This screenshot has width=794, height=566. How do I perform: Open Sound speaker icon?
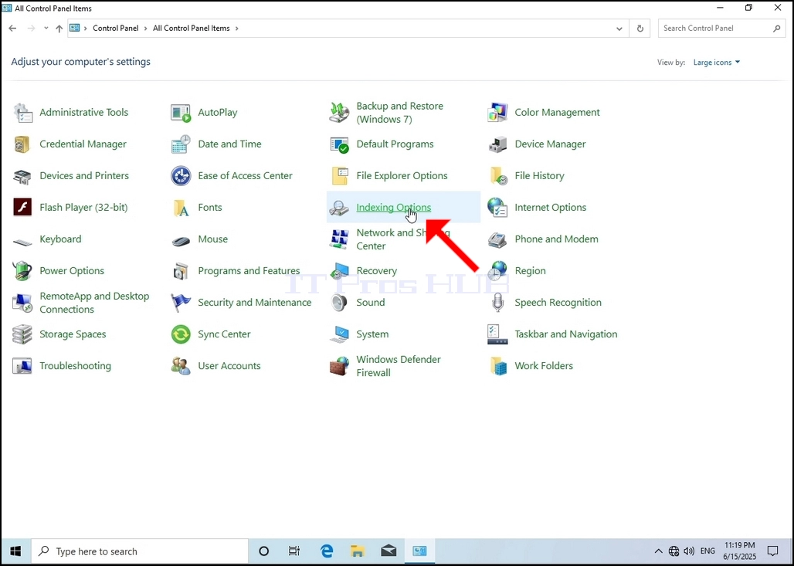[339, 302]
